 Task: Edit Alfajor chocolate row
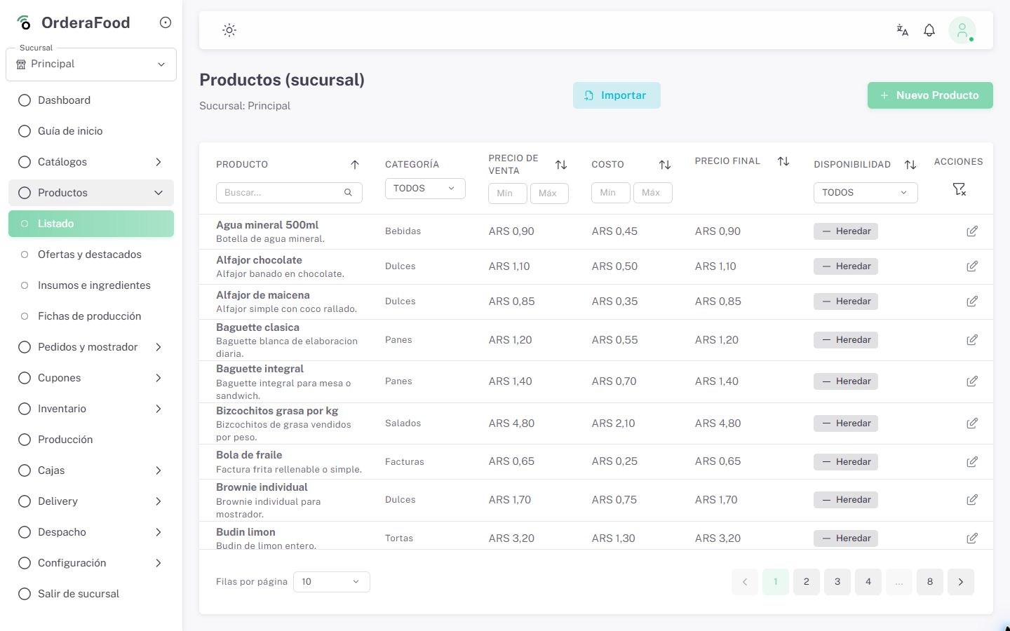click(972, 266)
